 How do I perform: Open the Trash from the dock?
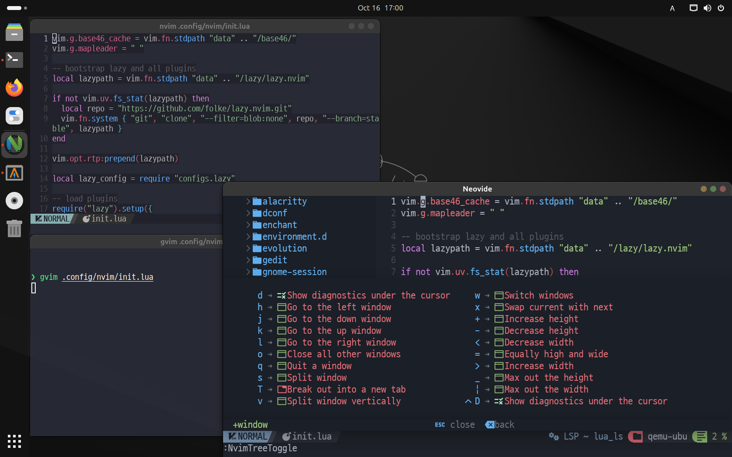[x=14, y=228]
